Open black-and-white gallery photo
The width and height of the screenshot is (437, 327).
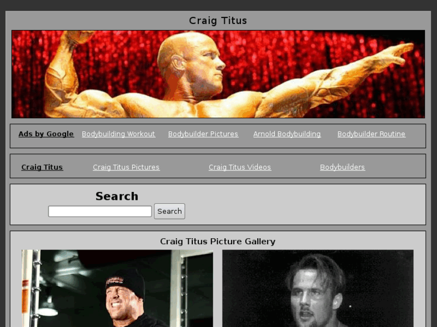point(318,289)
